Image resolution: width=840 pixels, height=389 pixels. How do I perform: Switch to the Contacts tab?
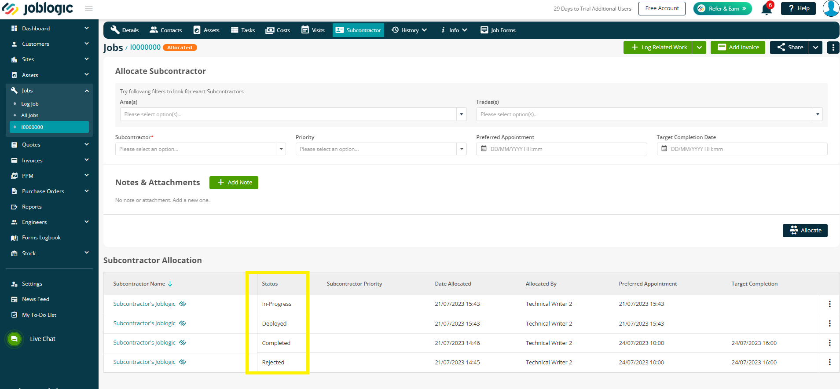click(165, 30)
